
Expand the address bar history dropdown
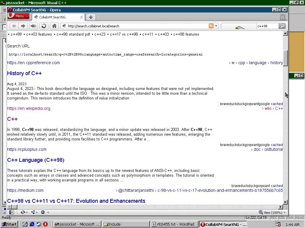216,26
